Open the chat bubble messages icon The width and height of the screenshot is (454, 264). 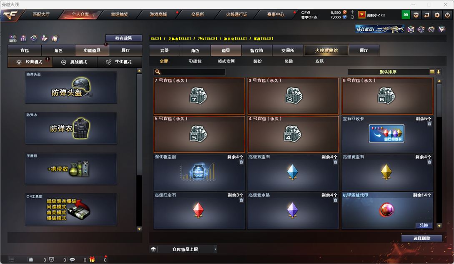click(x=72, y=260)
